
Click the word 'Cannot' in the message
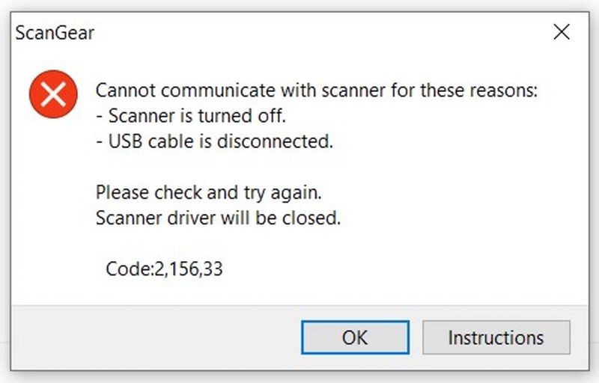(122, 91)
